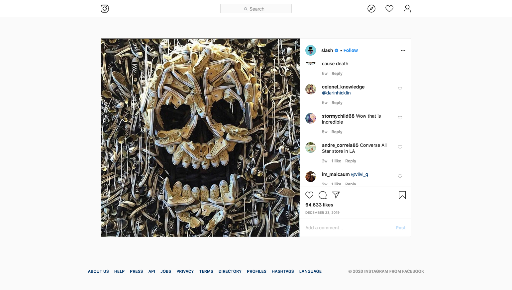Open colonel_knowledge's avatar
This screenshot has width=512, height=290.
(311, 89)
